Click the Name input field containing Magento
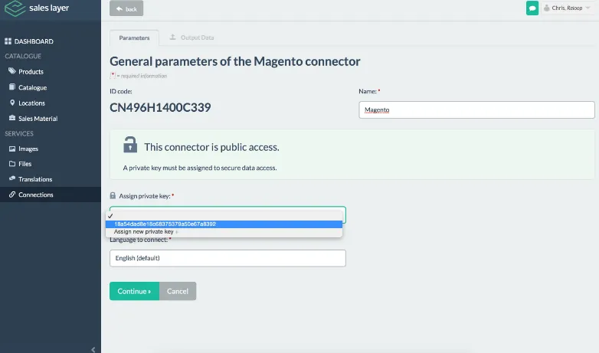The height and width of the screenshot is (353, 599). click(476, 109)
